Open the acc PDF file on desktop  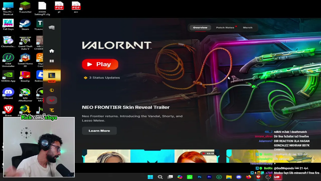(x=76, y=7)
